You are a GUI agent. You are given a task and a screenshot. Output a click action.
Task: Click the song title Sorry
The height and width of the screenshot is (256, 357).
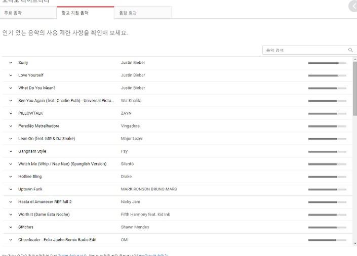pos(23,63)
